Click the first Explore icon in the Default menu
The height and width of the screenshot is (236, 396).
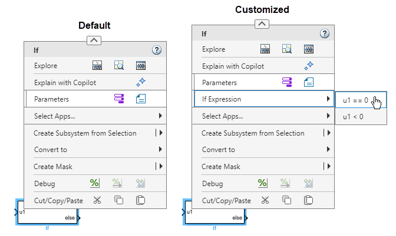pyautogui.click(x=98, y=66)
